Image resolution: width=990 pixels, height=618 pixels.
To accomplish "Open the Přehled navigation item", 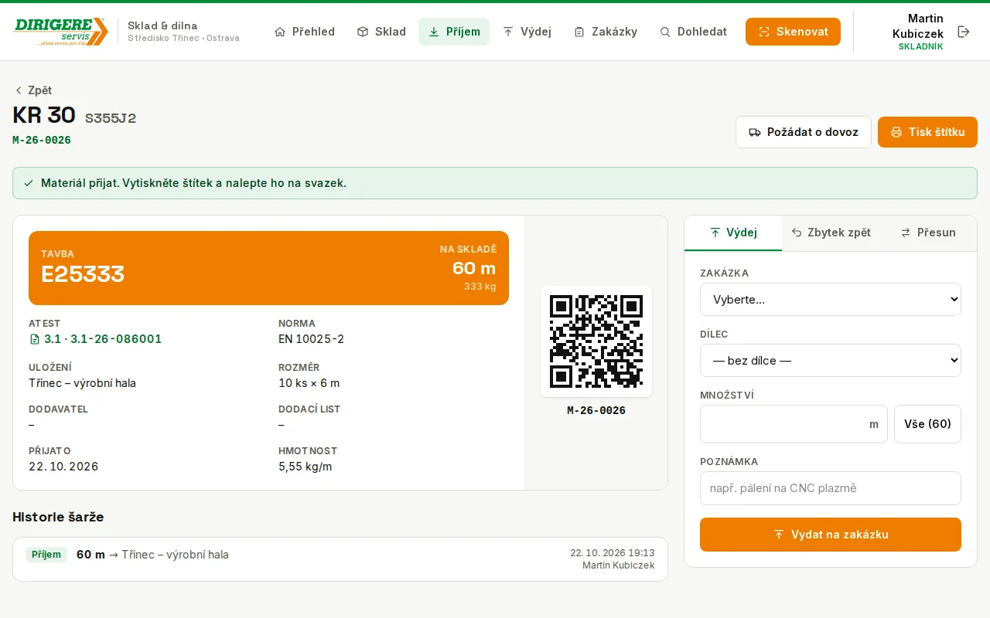I will (305, 32).
